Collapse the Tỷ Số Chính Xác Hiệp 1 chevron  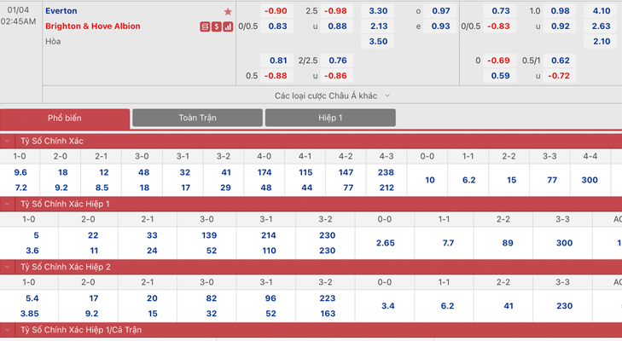click(7, 204)
